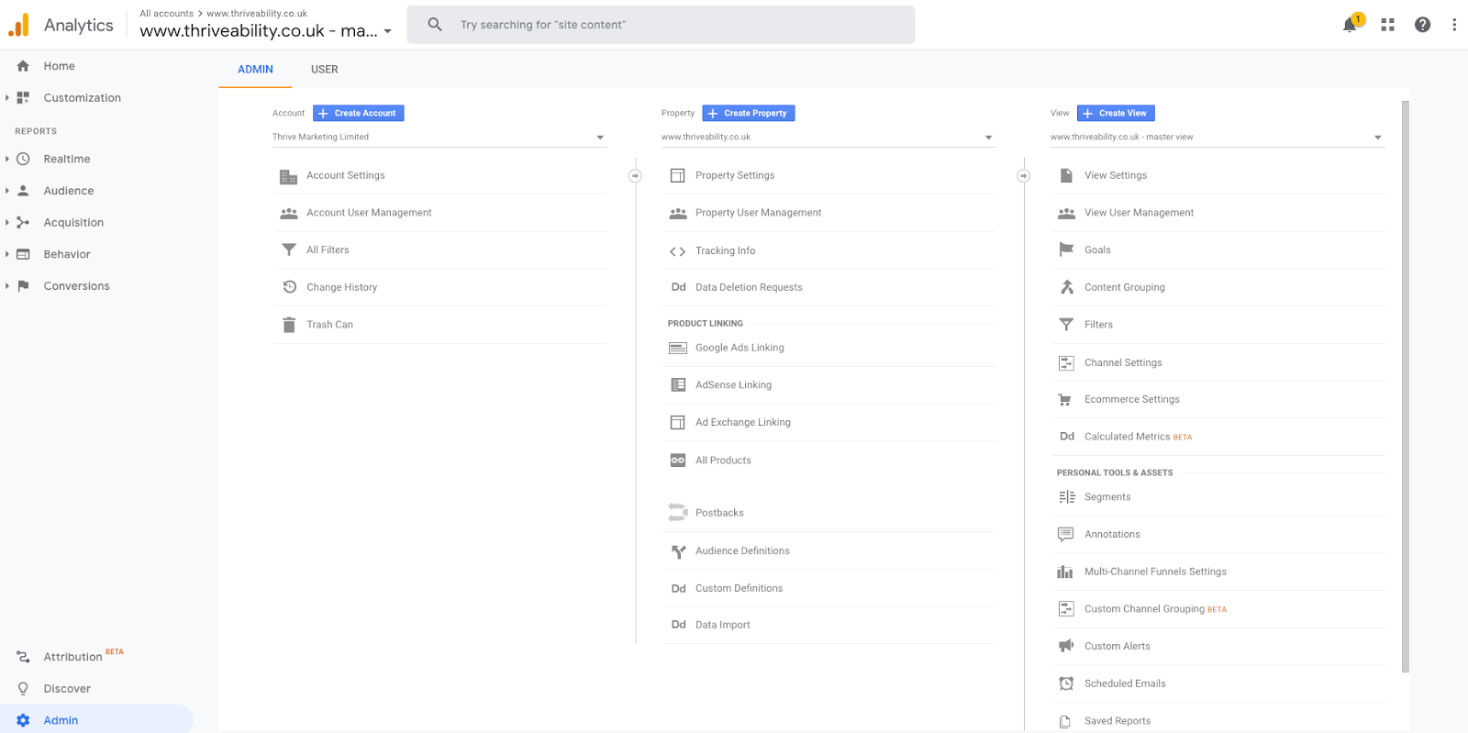Screen dimensions: 1468x733
Task: Open the Google apps grid icon
Action: [x=1387, y=25]
